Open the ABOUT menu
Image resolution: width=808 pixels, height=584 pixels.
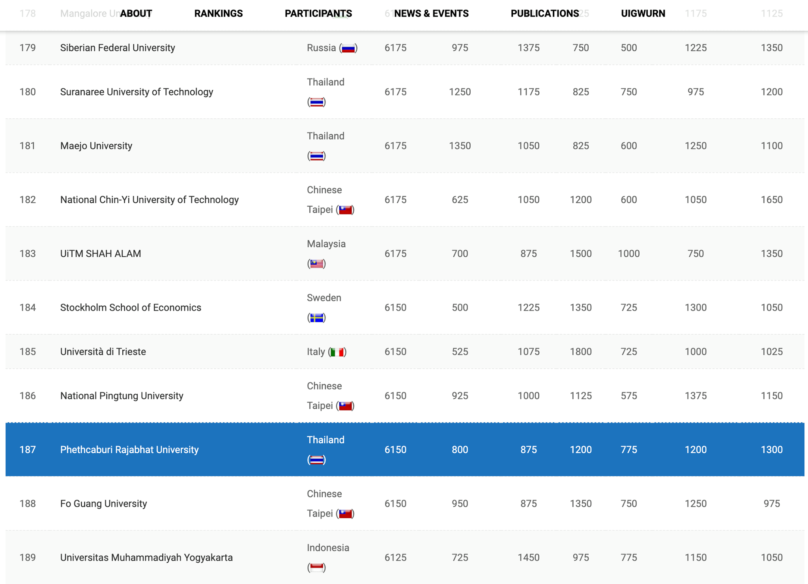coord(136,13)
